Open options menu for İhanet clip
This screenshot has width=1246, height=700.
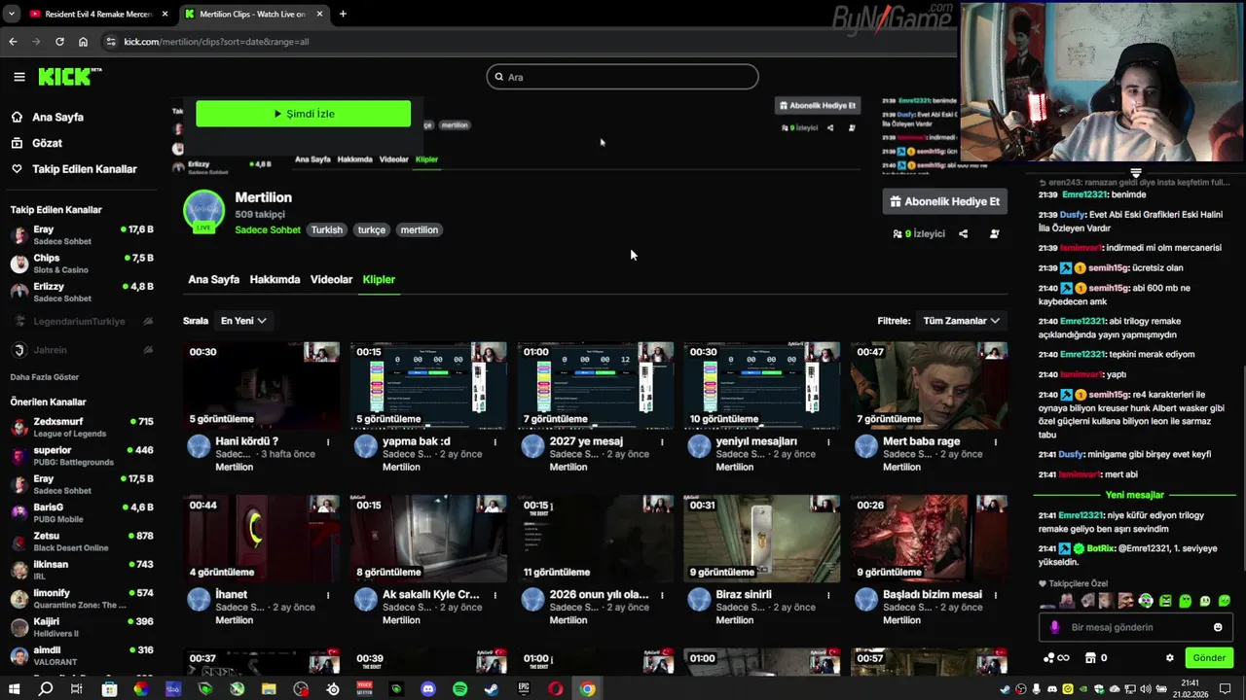328,595
